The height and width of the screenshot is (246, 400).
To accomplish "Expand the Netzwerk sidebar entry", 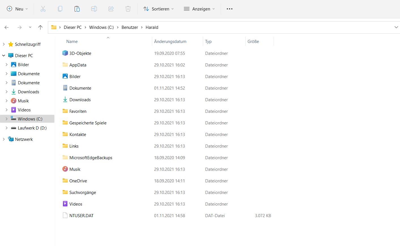I will coord(3,139).
